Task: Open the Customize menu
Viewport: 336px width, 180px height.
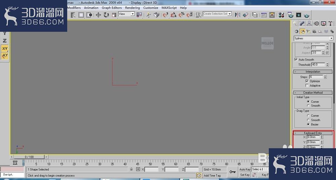Action: (151, 8)
